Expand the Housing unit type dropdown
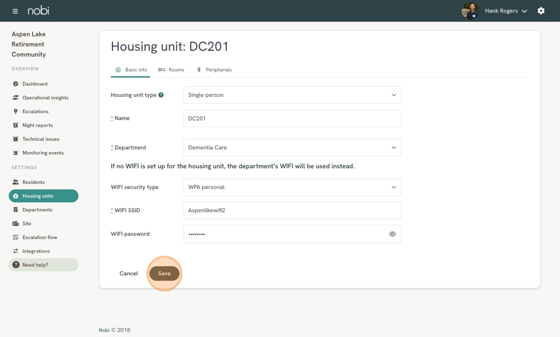This screenshot has width=560, height=337. 292,95
